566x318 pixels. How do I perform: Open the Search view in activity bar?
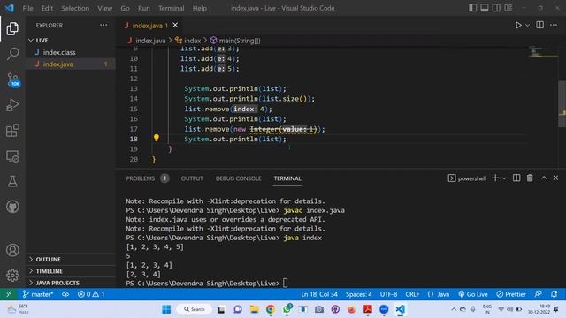click(12, 54)
